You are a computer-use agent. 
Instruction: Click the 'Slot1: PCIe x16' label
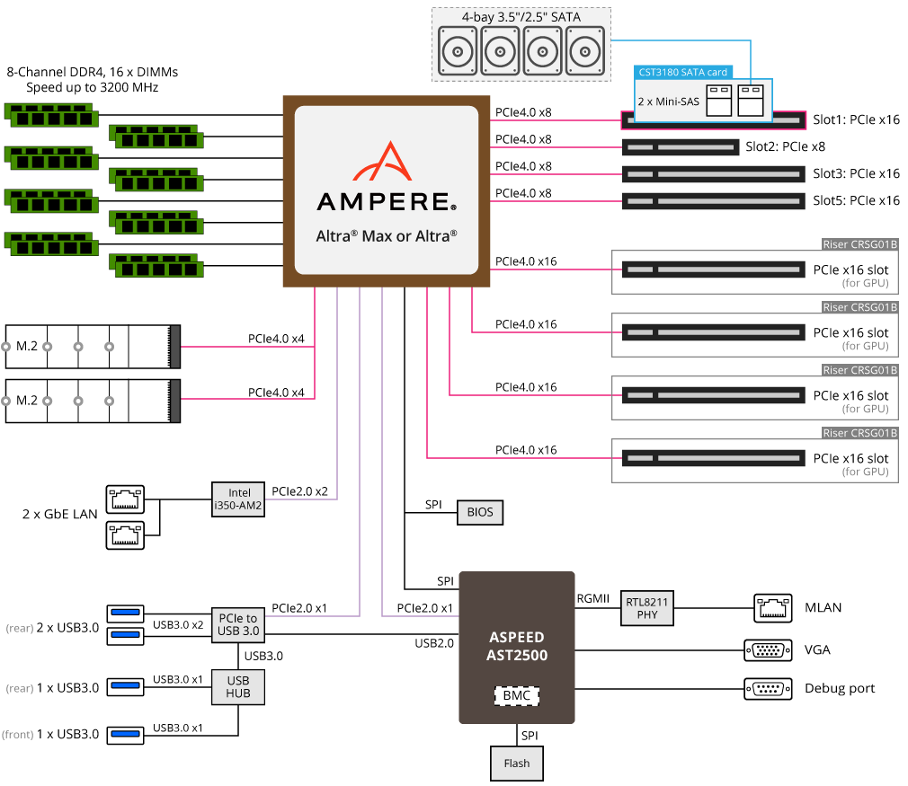coord(856,119)
